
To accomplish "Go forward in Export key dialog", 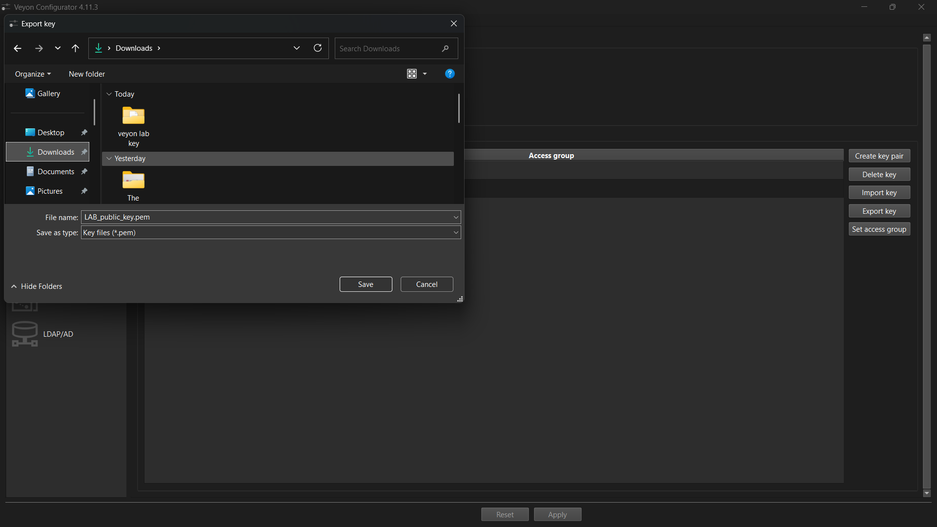I will pyautogui.click(x=39, y=48).
